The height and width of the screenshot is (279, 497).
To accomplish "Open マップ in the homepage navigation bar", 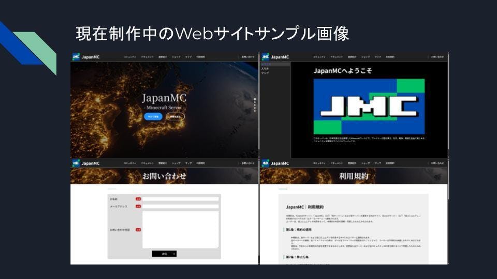I will click(188, 57).
